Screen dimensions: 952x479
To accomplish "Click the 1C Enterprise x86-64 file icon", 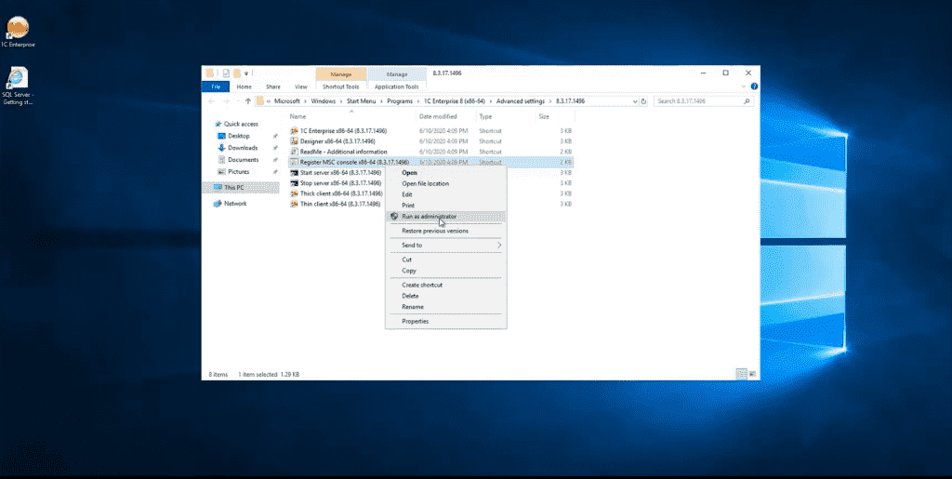I will (295, 130).
